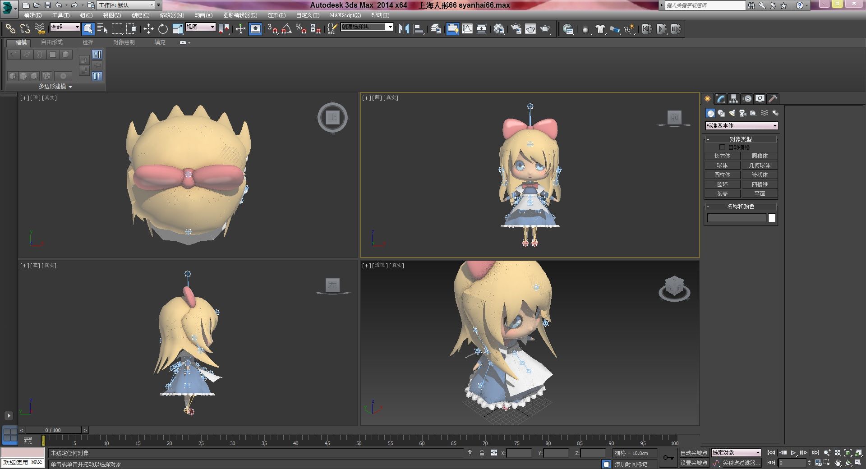This screenshot has width=866, height=469.
Task: Click Edit Named Selection Sets icon
Action: pos(332,29)
